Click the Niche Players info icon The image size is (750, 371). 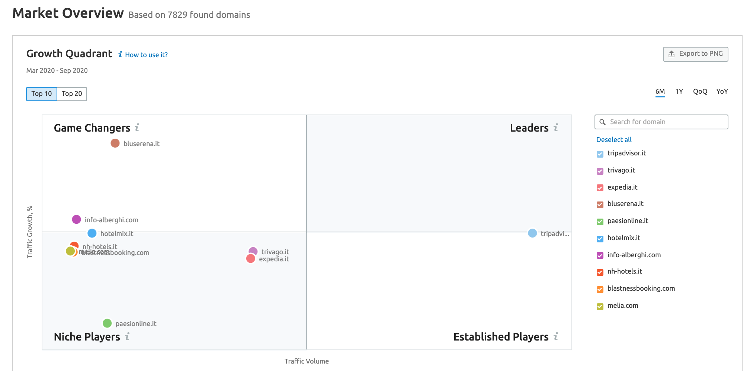[127, 336]
